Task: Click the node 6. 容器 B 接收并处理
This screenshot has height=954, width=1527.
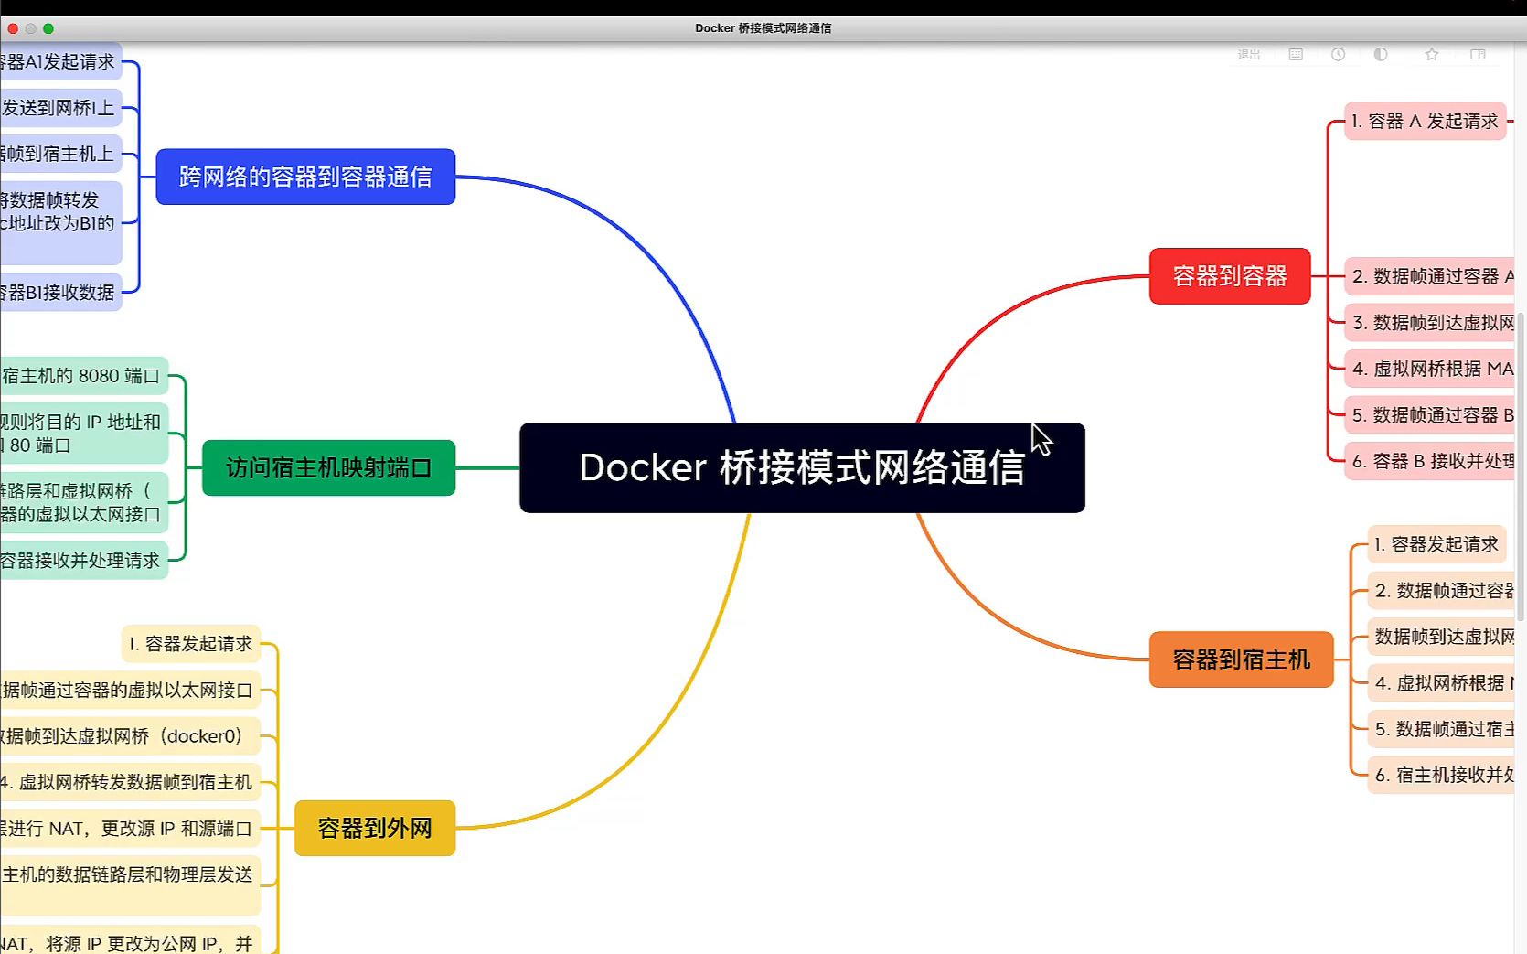Action: 1429,462
